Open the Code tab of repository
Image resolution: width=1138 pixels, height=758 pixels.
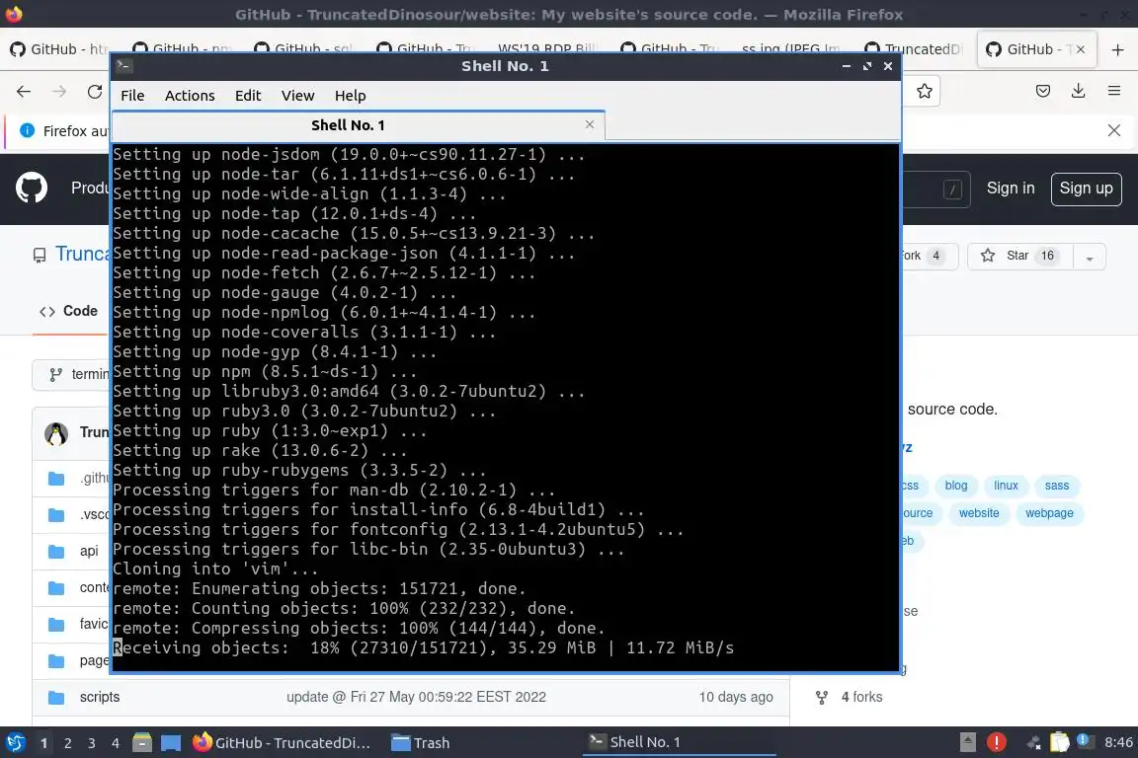point(69,311)
